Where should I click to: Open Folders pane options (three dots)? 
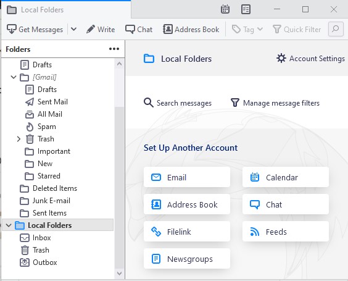point(114,49)
